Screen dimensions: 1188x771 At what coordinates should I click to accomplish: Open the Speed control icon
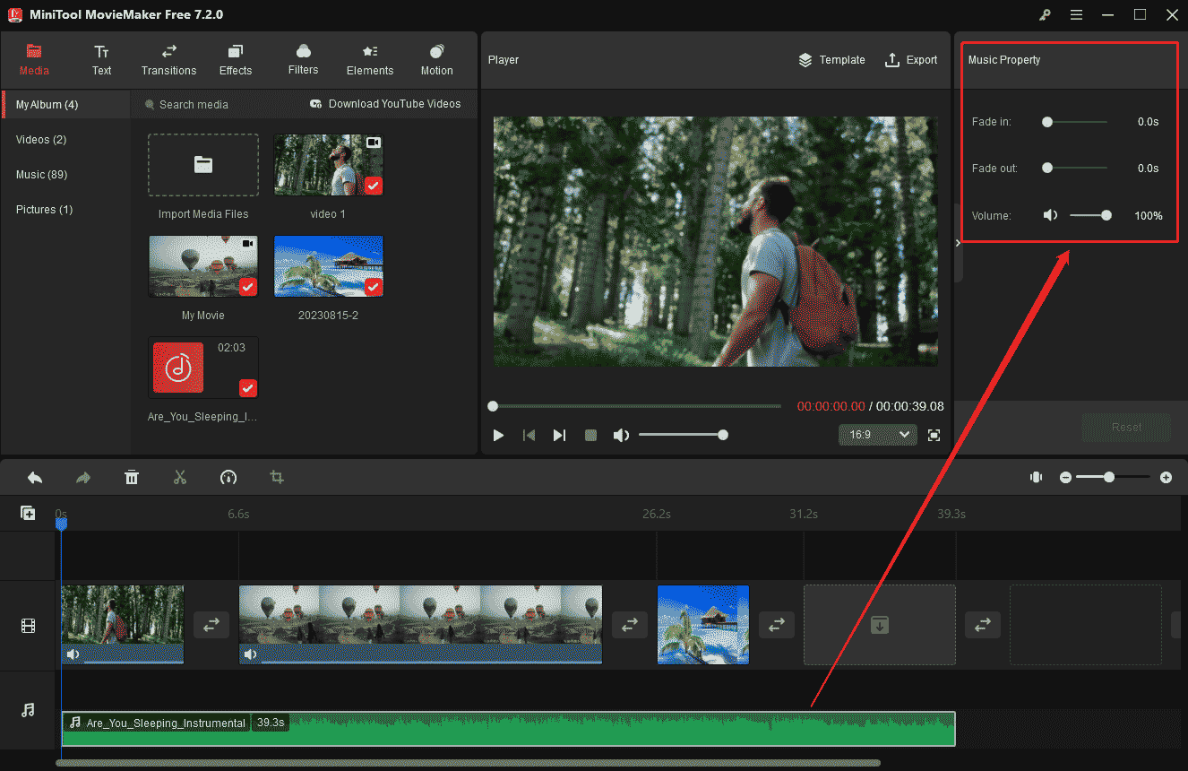[x=228, y=478]
